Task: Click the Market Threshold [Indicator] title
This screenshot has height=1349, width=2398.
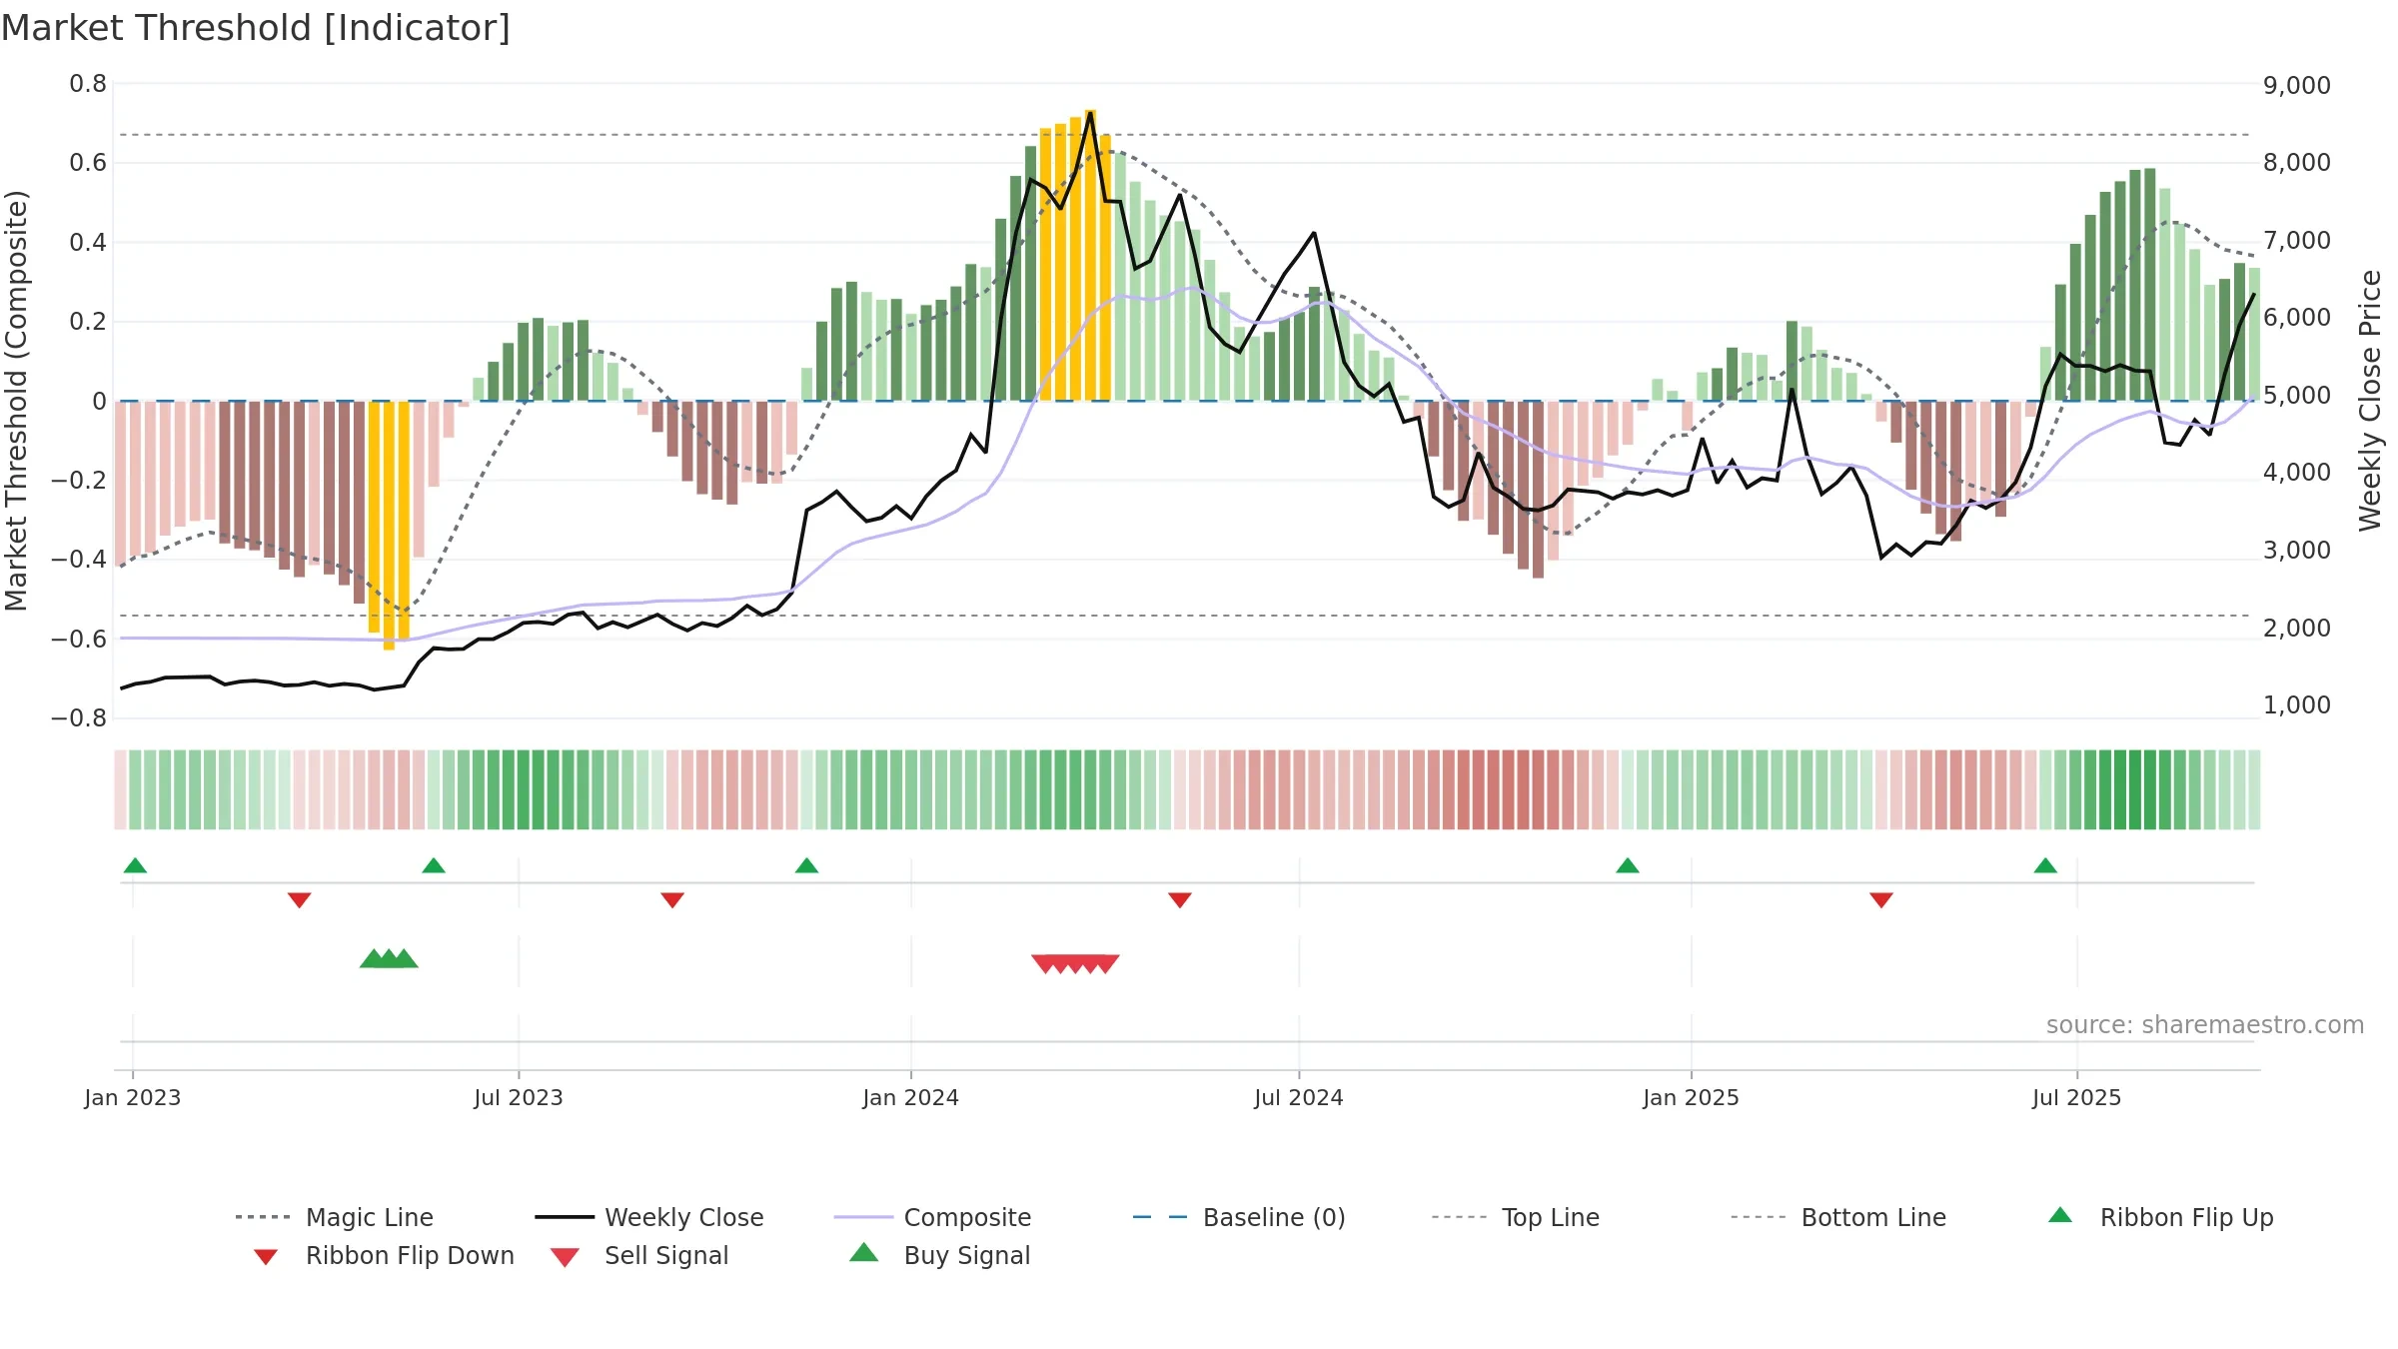Action: click(x=256, y=28)
